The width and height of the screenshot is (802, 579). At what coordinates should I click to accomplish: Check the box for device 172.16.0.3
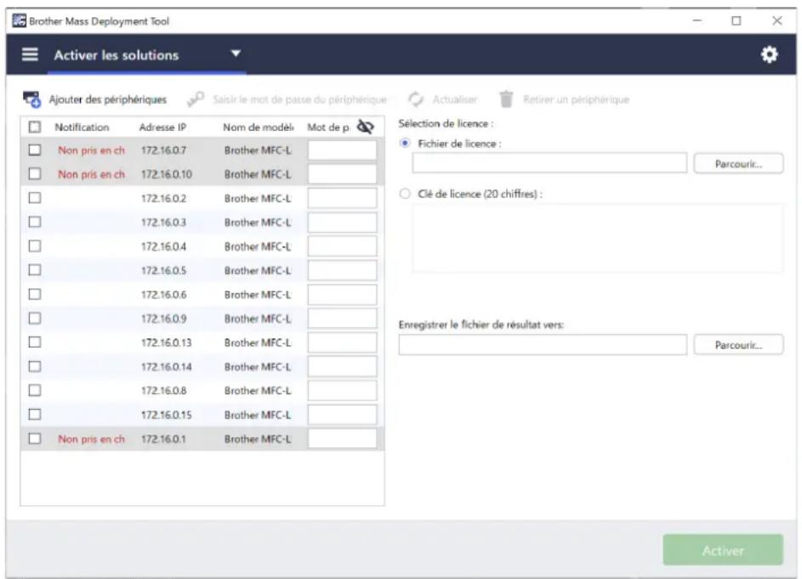coord(34,222)
